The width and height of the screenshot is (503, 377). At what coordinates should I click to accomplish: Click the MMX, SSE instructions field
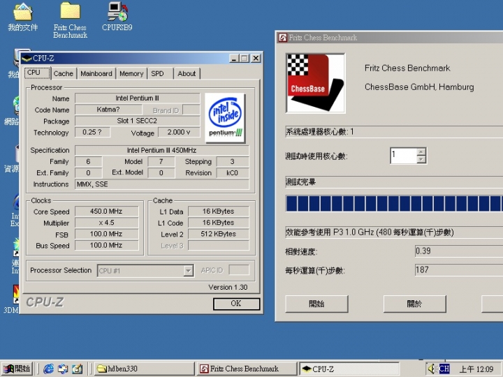161,184
